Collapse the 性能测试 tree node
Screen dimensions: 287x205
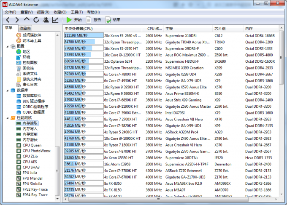point(8,118)
